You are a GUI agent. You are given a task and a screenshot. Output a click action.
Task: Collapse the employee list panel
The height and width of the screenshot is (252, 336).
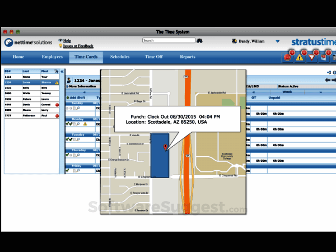tap(62, 72)
